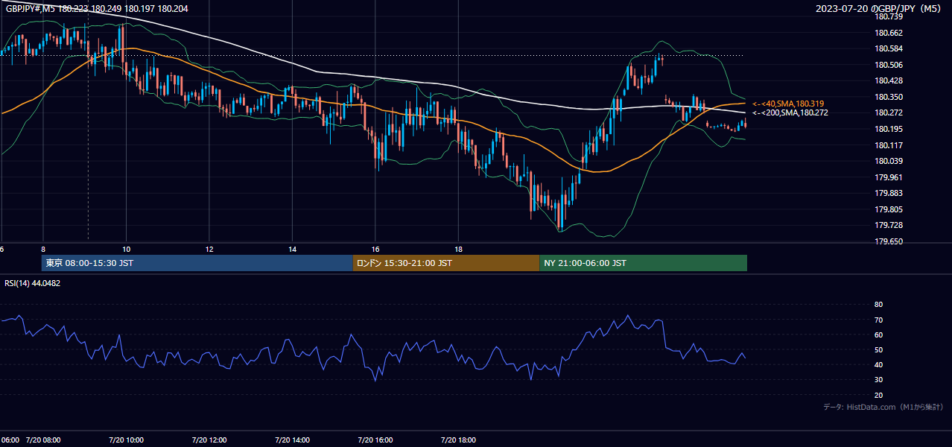This screenshot has height=447, width=952.
Task: Click price axis value 179.805
Action: point(889,210)
